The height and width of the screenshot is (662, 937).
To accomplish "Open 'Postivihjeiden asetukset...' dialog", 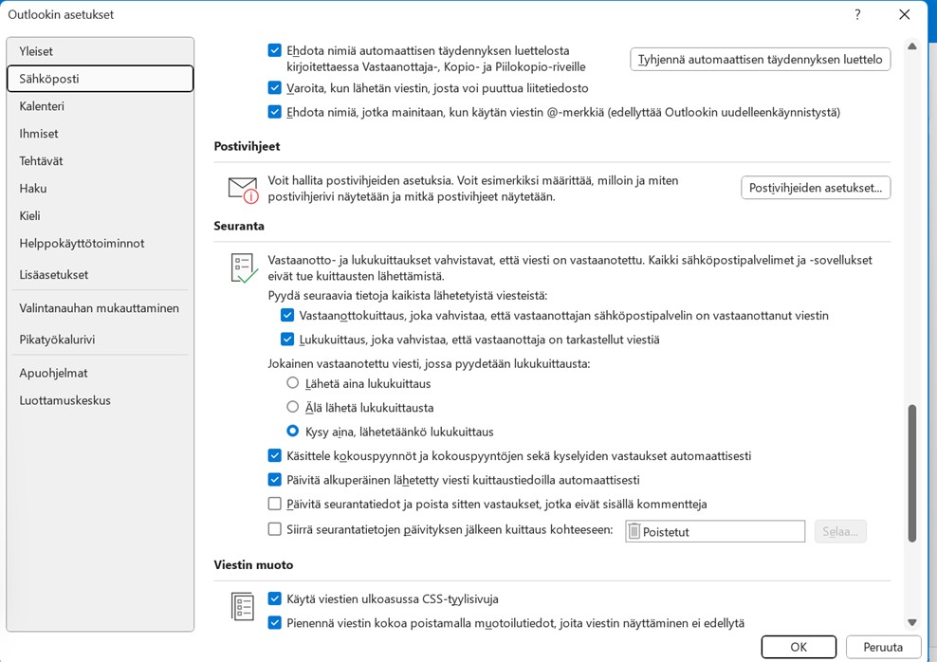I will [x=816, y=188].
